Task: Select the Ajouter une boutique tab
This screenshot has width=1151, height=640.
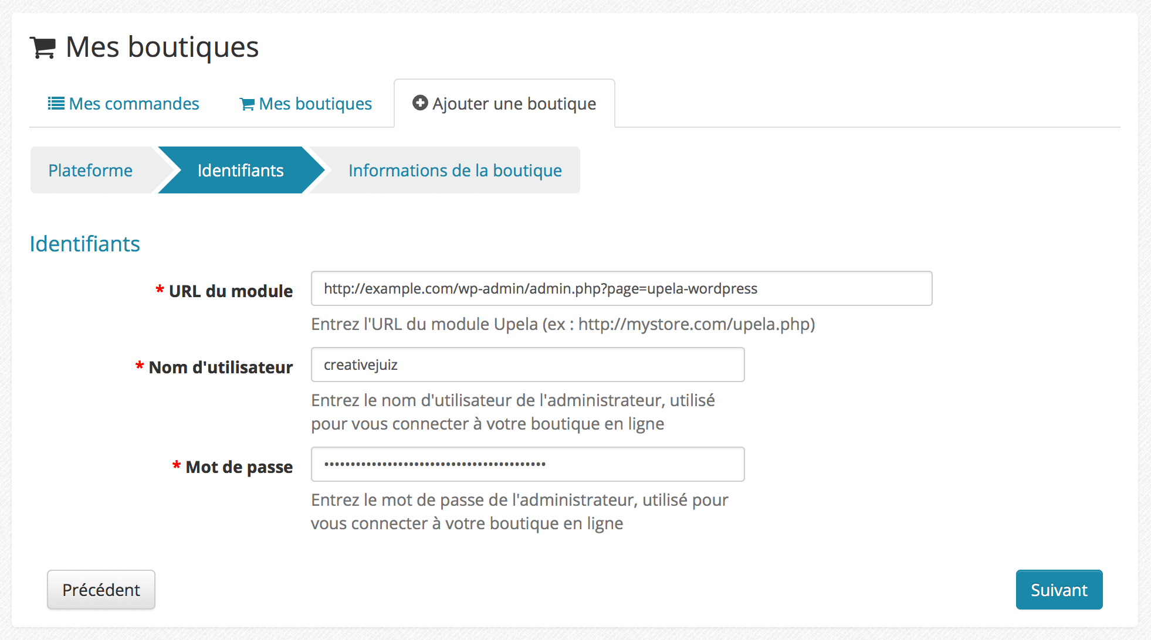Action: click(505, 104)
